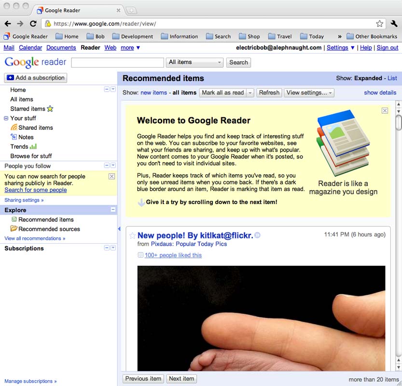Open the Search bookmarks folder
The height and width of the screenshot is (386, 402).
[x=218, y=36]
